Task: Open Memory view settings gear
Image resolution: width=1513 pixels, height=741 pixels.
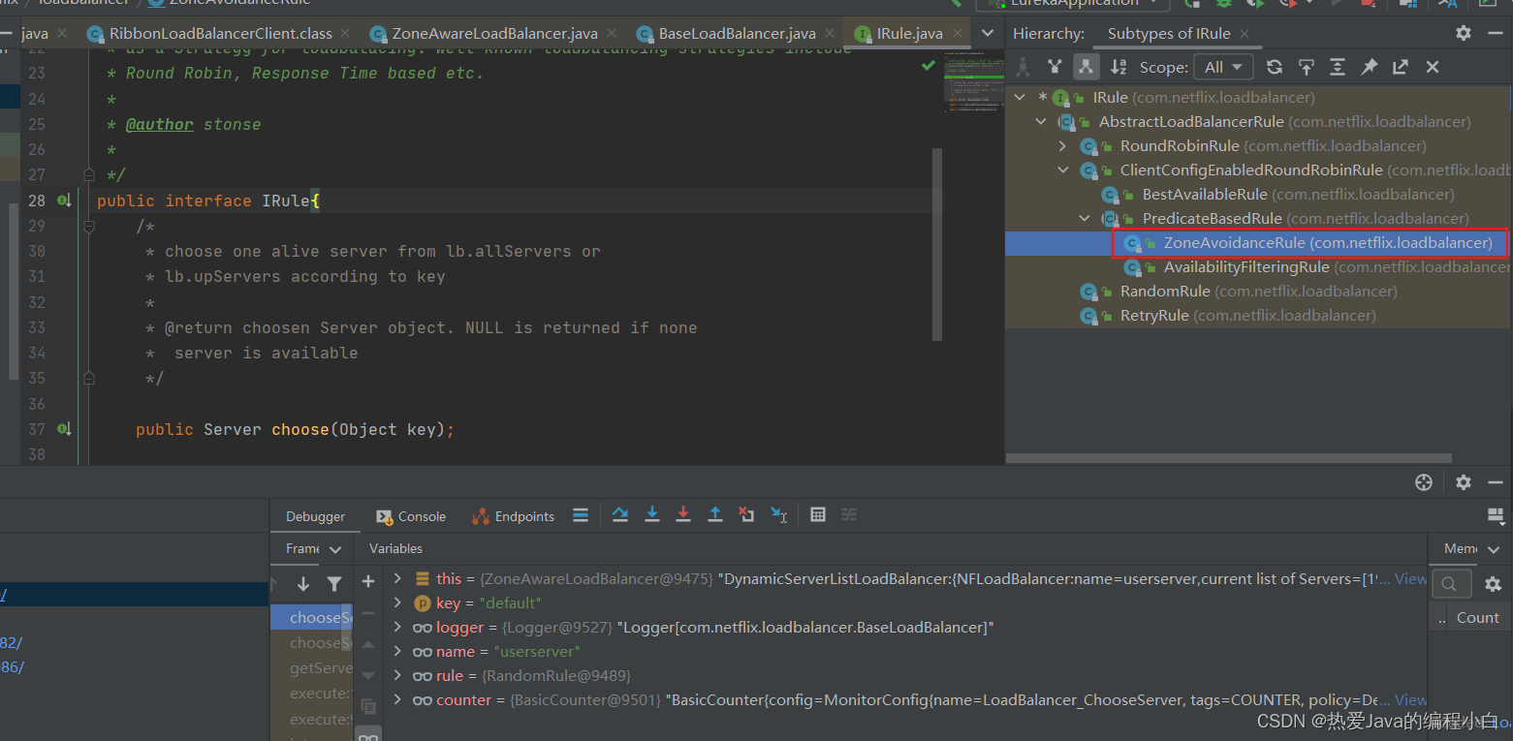Action: click(1493, 583)
